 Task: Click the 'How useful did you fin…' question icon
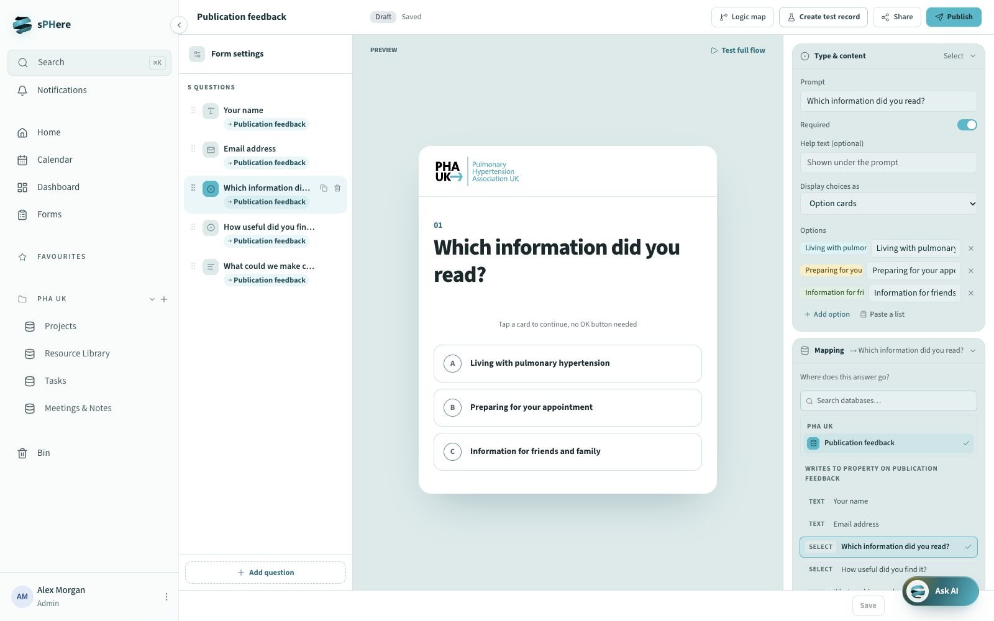211,227
